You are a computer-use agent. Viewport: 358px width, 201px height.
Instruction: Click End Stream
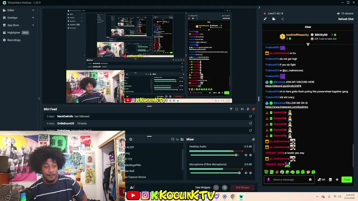tap(242, 187)
